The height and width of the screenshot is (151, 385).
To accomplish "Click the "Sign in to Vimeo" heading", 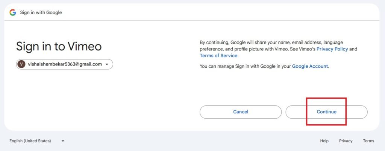I will [x=59, y=46].
